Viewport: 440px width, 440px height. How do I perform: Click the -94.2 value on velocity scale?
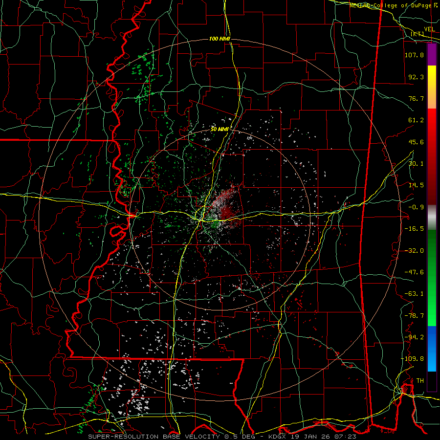414,337
